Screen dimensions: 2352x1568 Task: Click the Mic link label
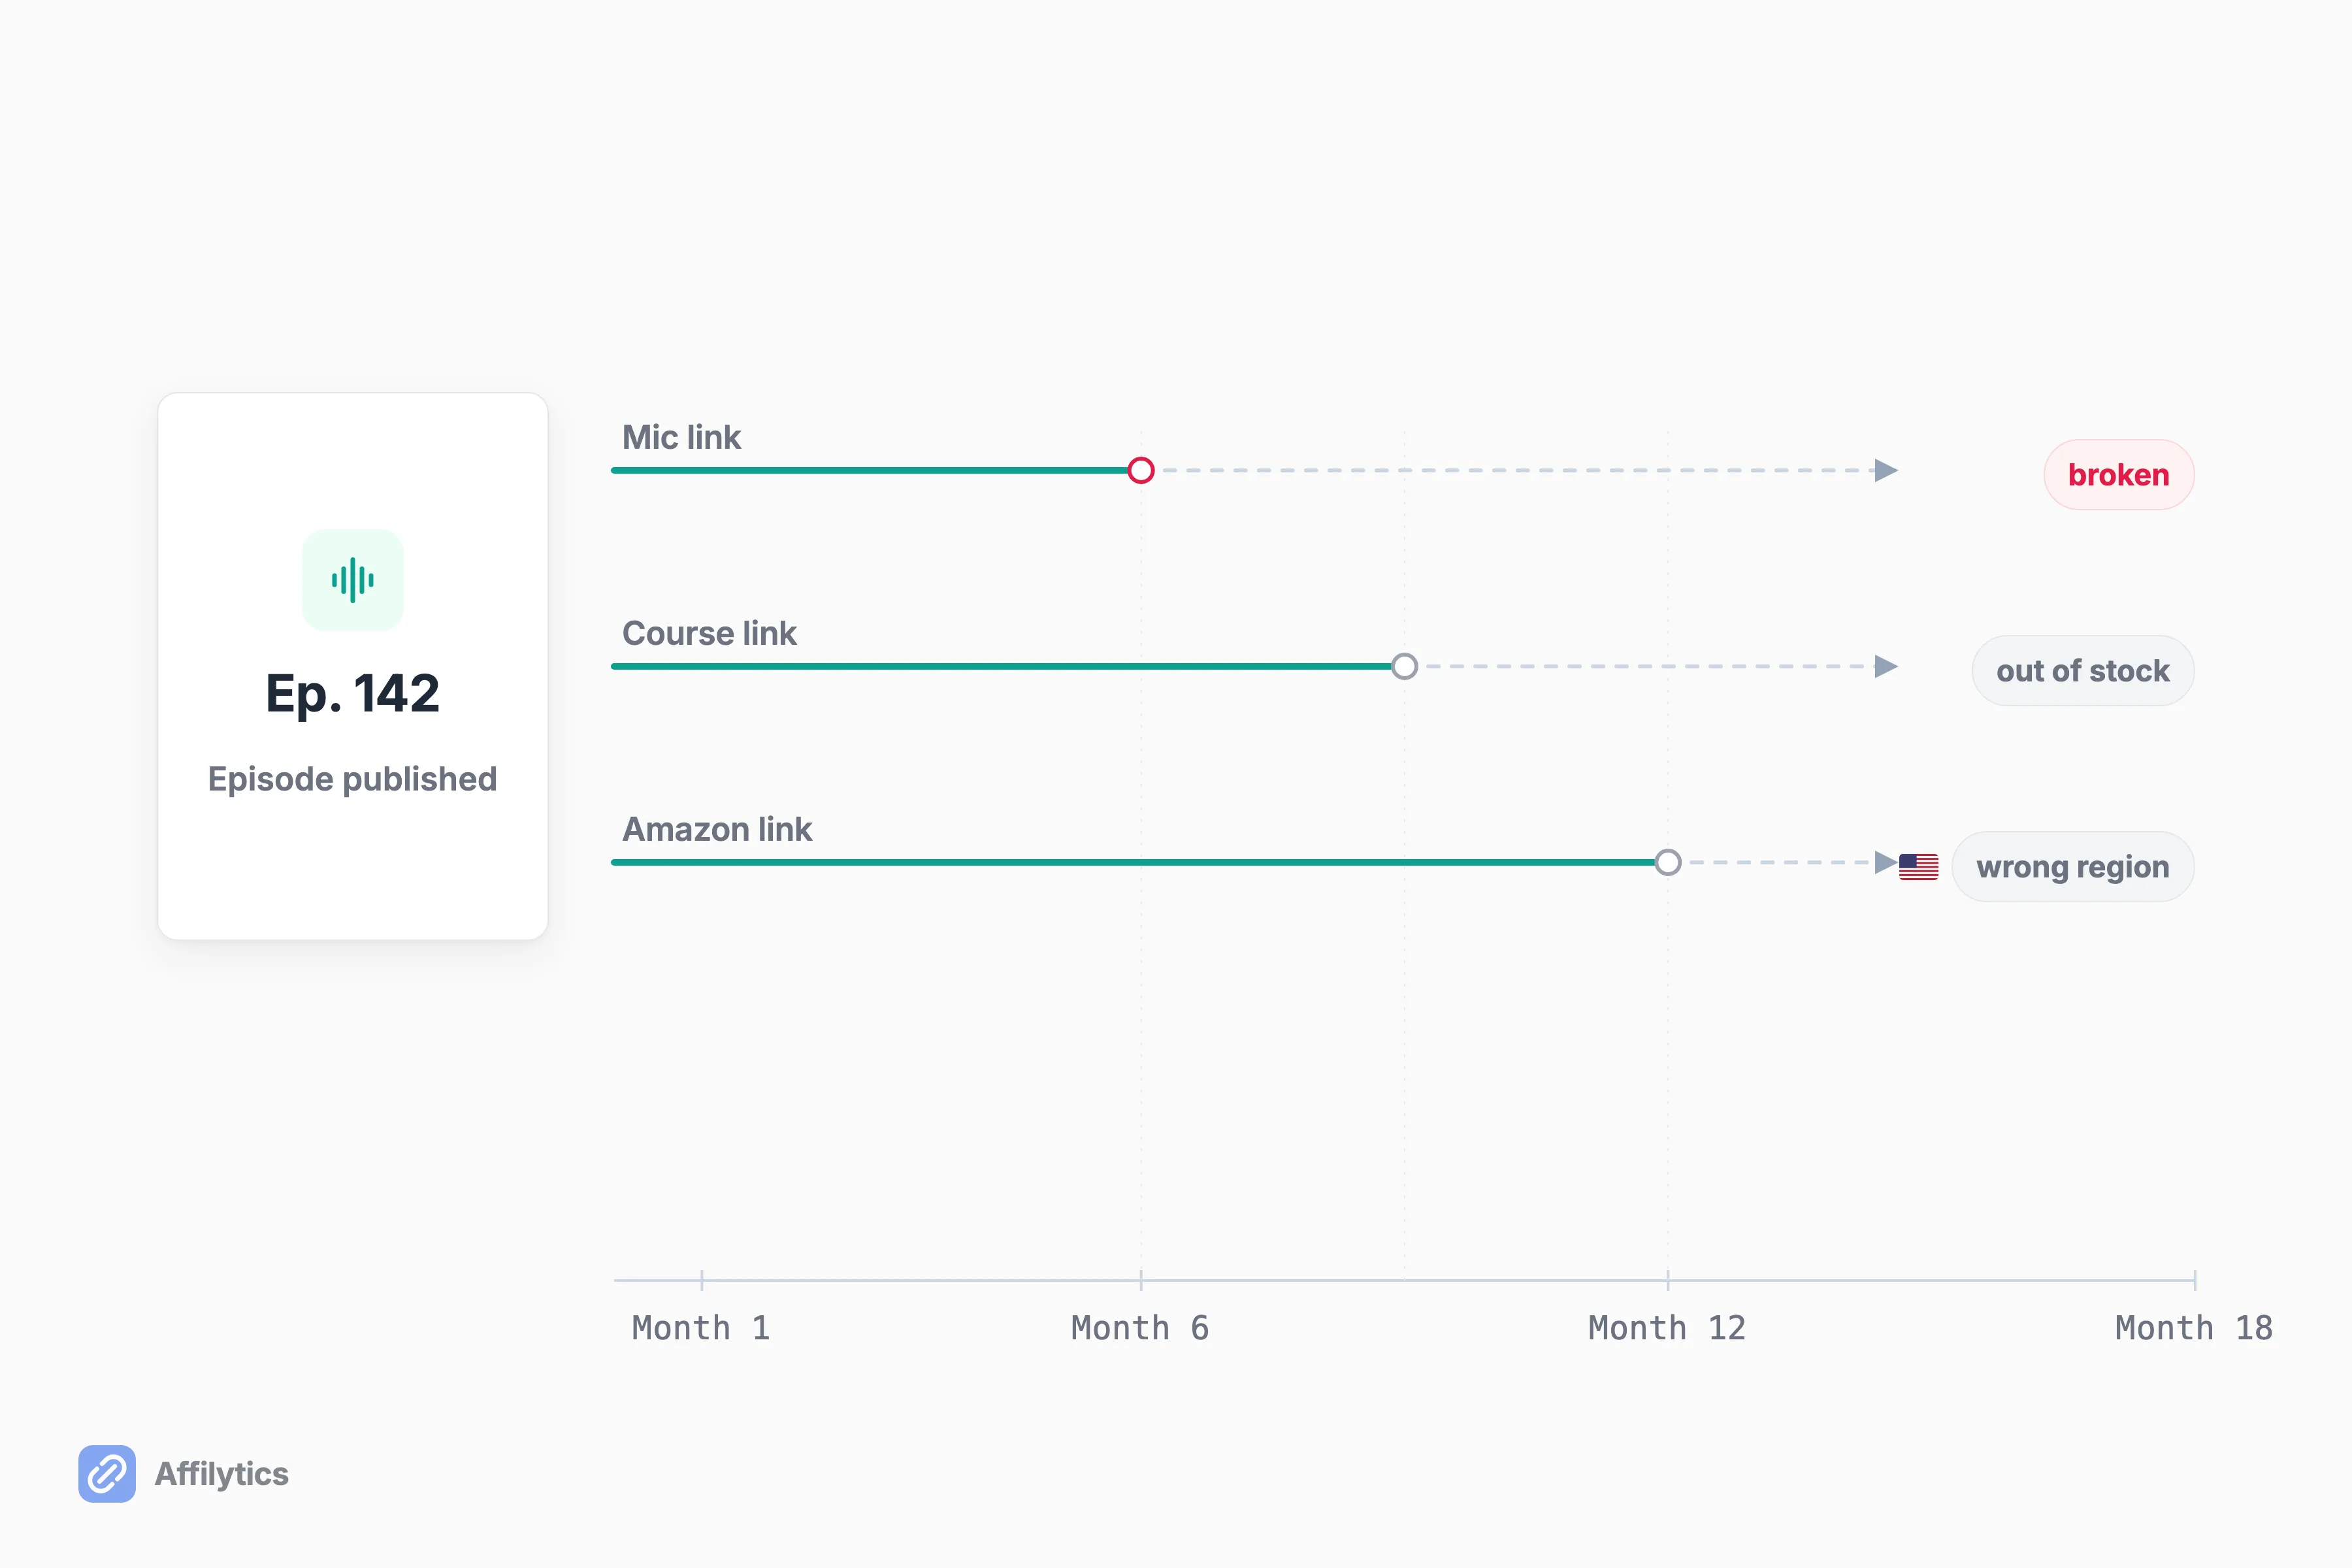pos(681,437)
